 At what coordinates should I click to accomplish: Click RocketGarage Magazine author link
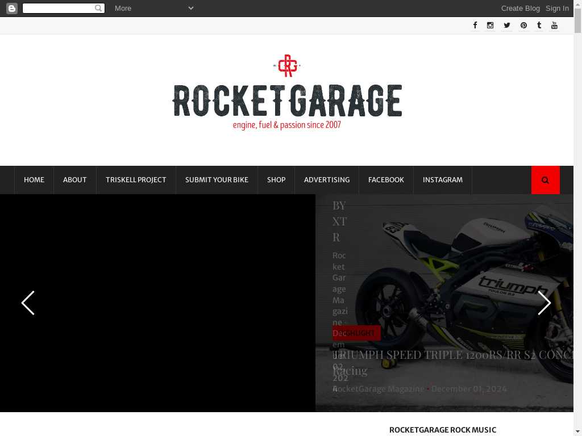click(378, 389)
